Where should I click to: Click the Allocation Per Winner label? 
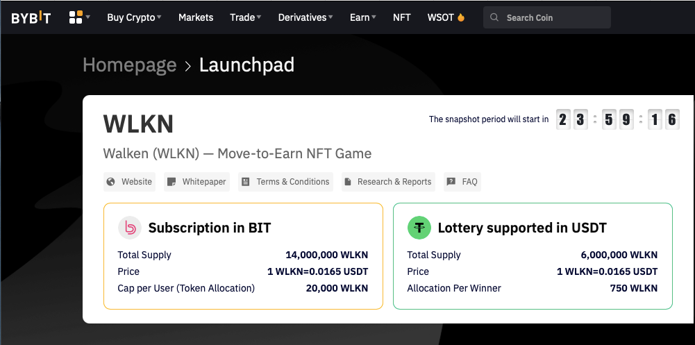[x=454, y=289]
